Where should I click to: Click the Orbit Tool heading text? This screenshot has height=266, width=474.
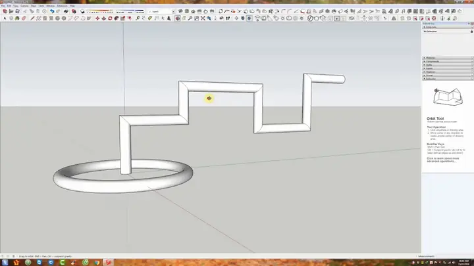[435, 118]
